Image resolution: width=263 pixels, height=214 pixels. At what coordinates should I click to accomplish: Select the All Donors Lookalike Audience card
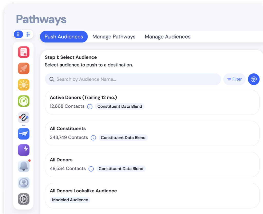[152, 195]
